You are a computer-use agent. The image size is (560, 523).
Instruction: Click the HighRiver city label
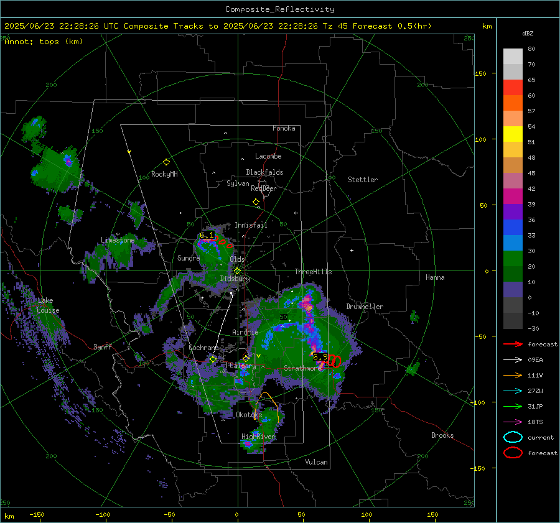point(258,437)
